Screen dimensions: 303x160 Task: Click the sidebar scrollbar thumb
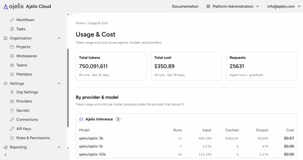coord(68,88)
